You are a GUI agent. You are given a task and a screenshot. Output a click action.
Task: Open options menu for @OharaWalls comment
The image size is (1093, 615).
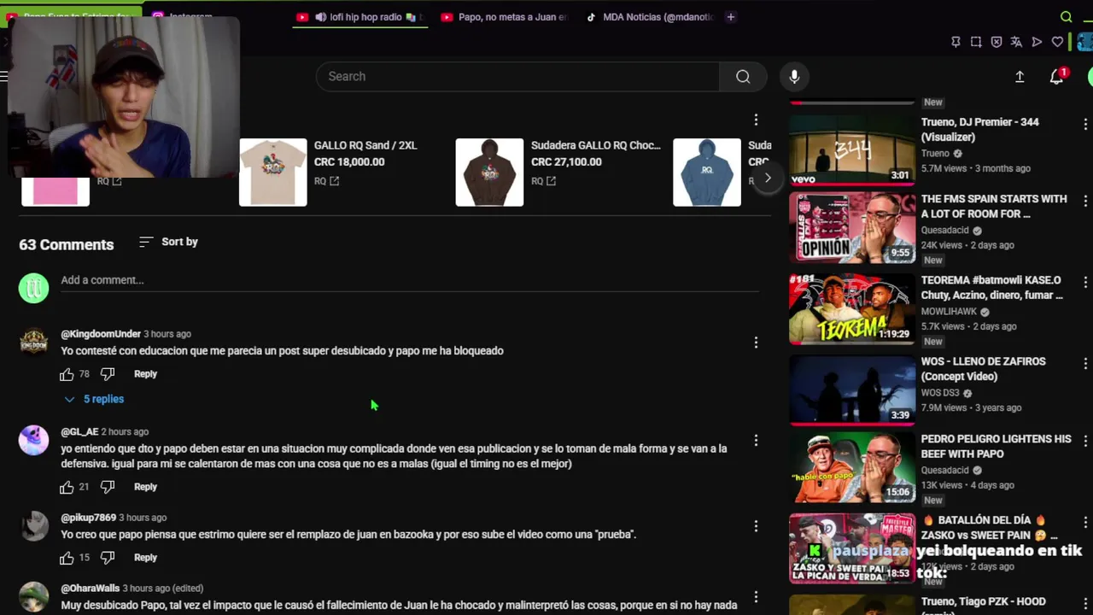(x=756, y=597)
